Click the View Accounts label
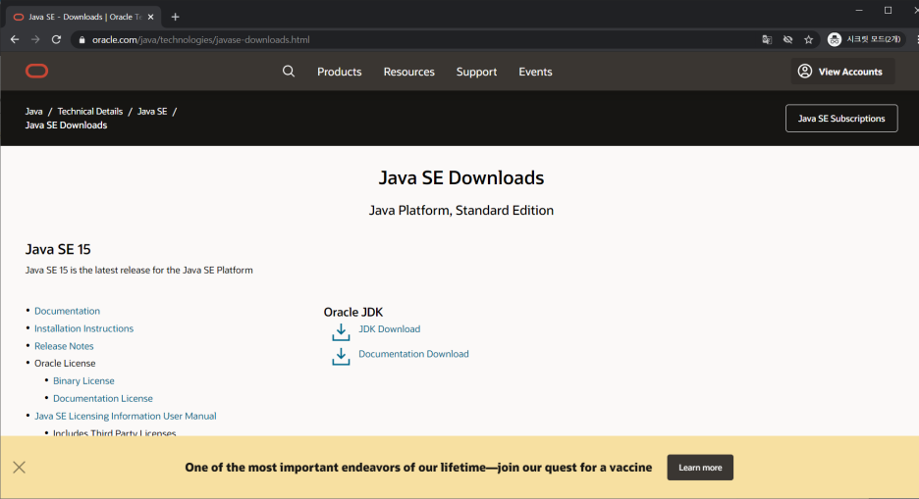Viewport: 919px width, 499px height. (850, 72)
